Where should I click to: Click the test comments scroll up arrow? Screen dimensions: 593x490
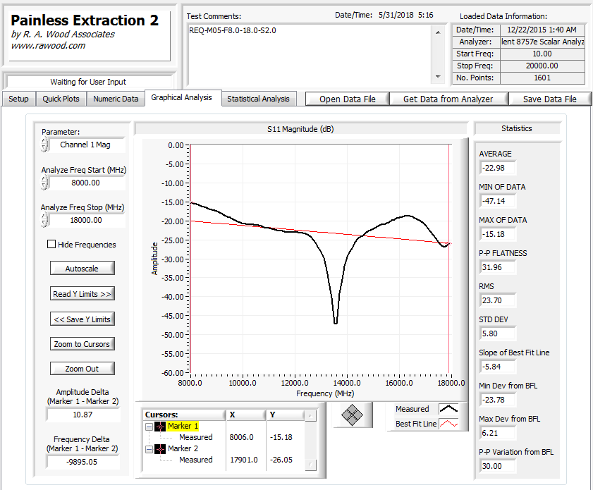[x=438, y=32]
